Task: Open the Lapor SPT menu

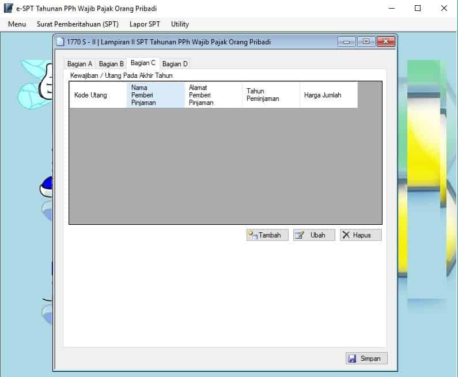Action: tap(145, 24)
